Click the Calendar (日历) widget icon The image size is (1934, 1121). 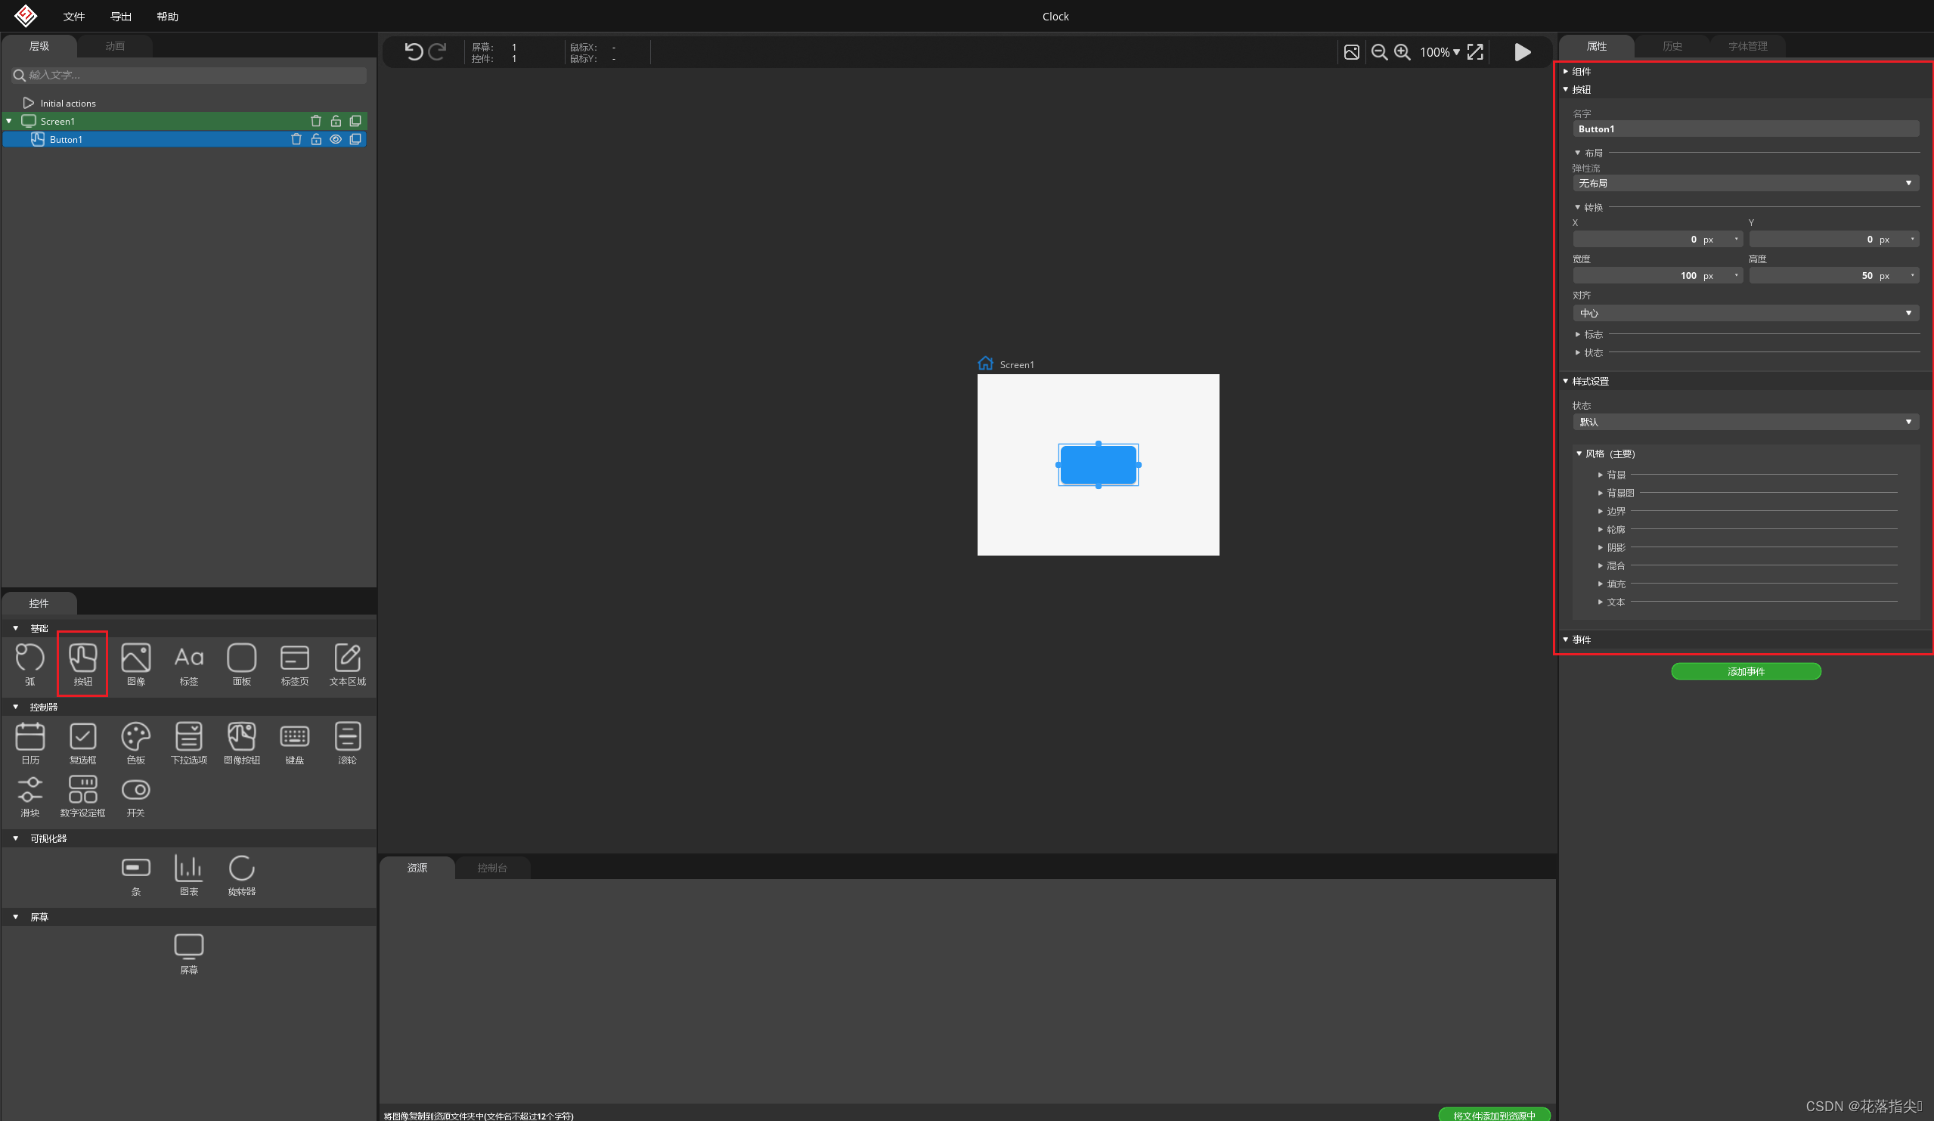[x=30, y=737]
